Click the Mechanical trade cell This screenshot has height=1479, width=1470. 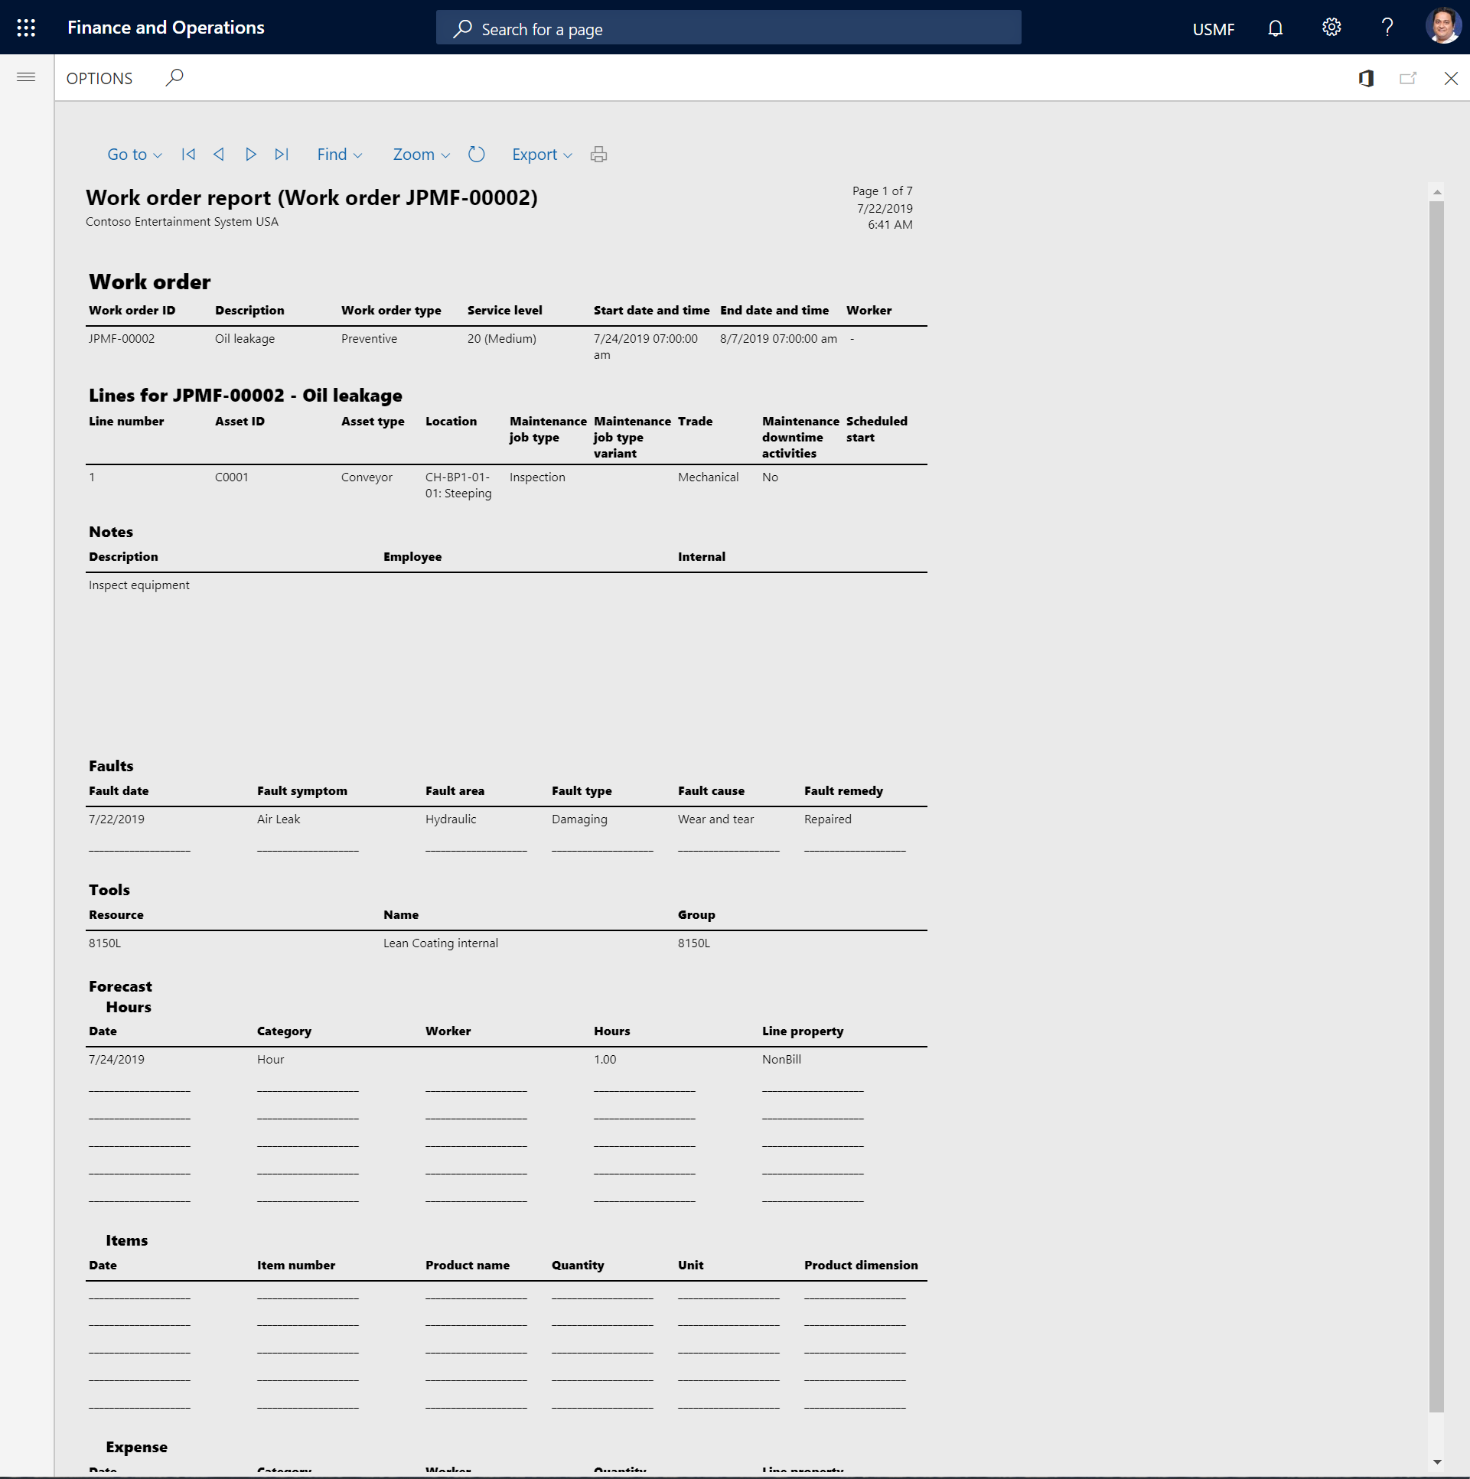click(x=708, y=477)
